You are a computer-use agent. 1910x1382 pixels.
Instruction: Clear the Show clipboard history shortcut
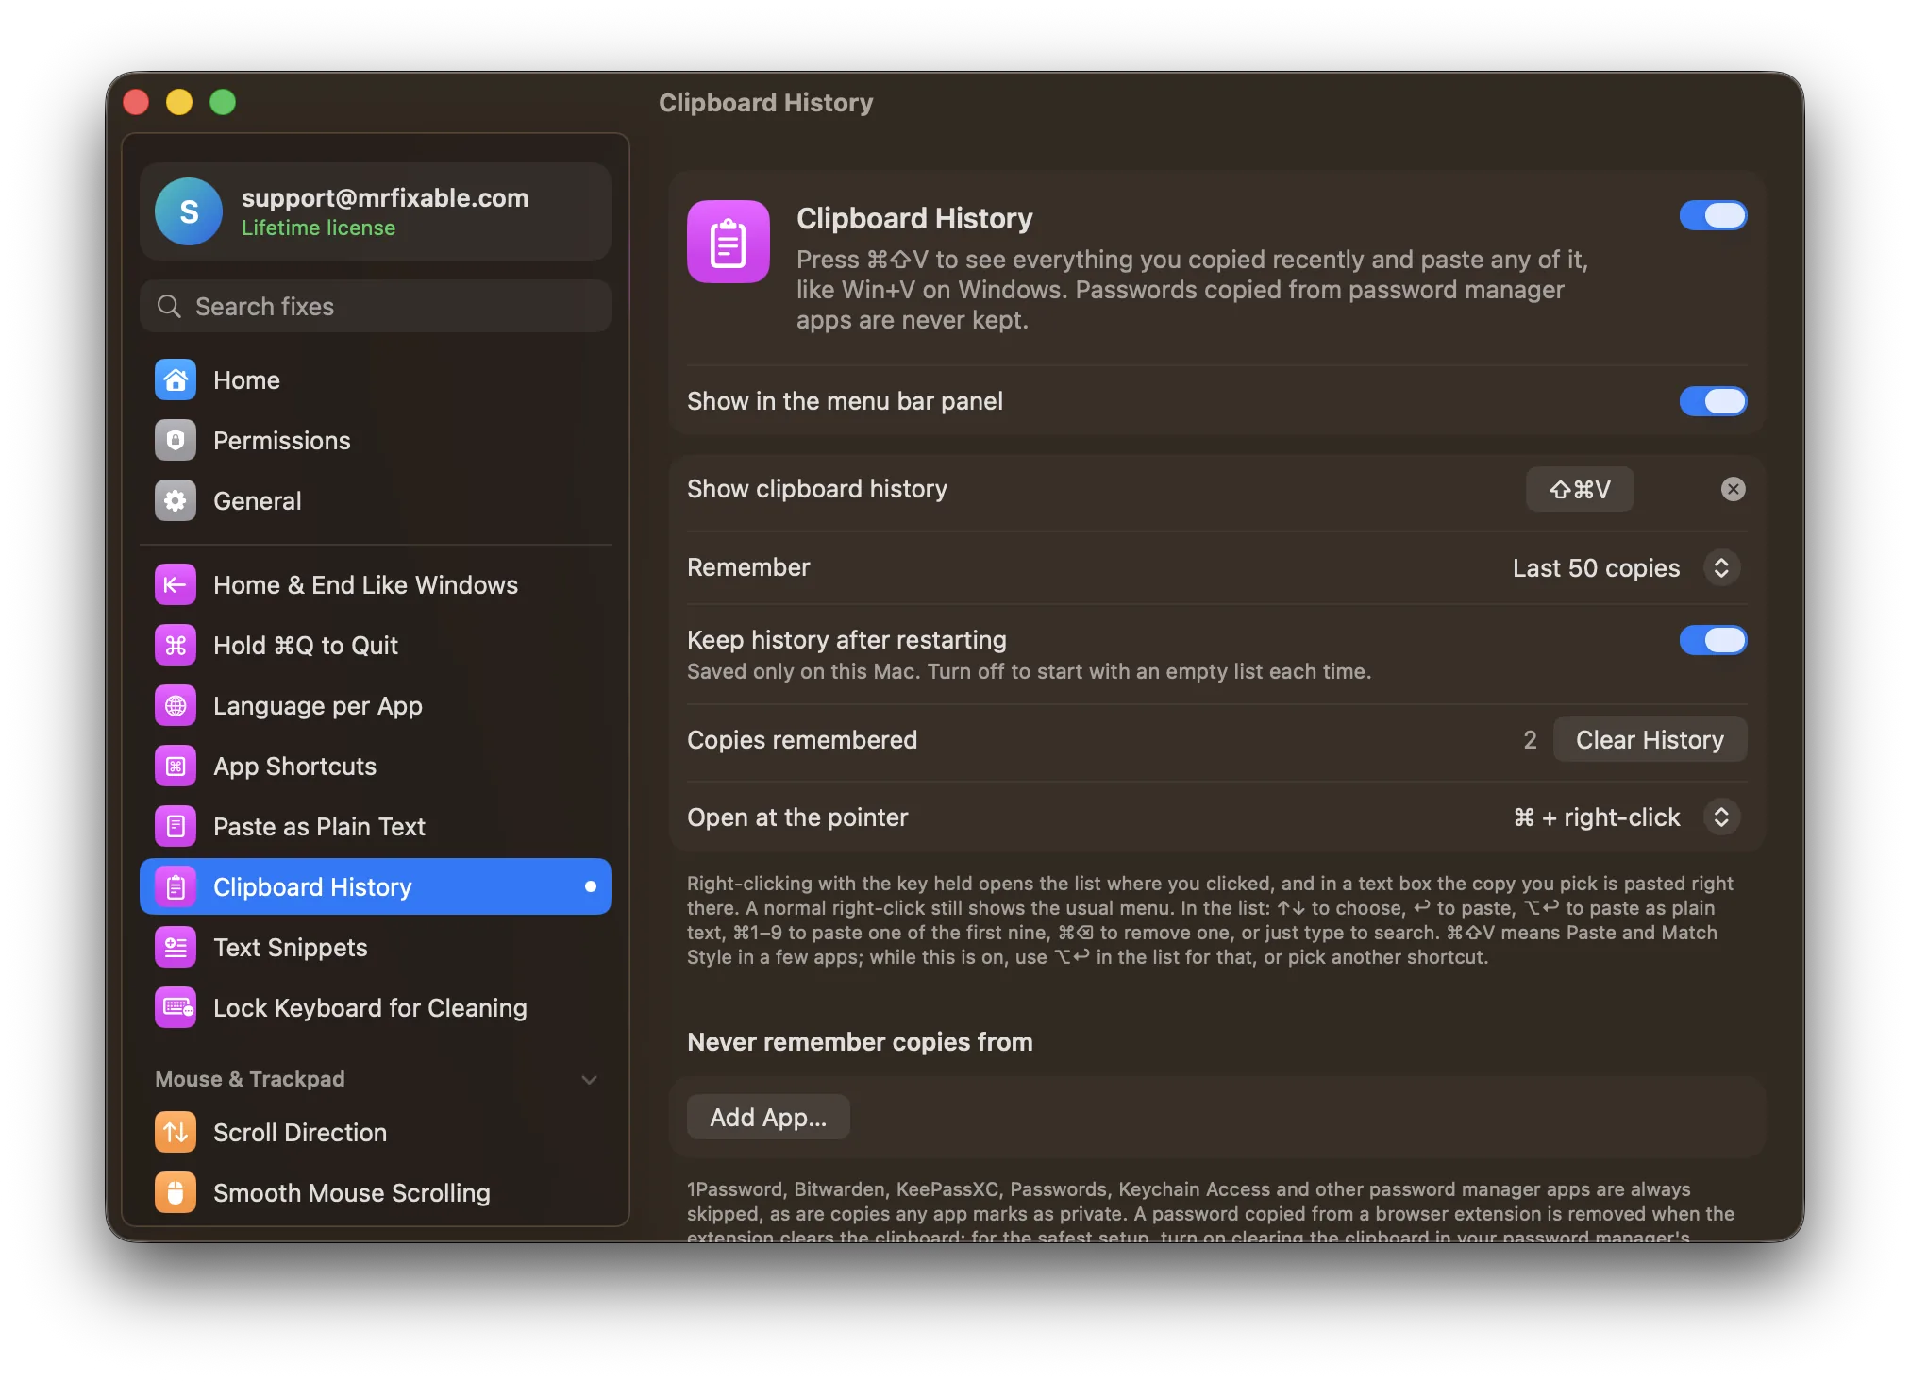[1733, 489]
